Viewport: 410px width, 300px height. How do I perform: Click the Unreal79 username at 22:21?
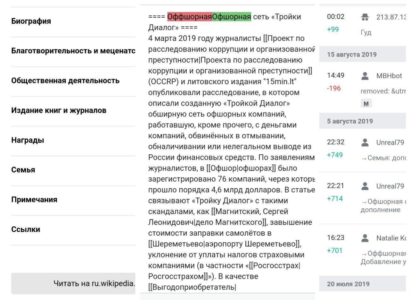point(390,186)
